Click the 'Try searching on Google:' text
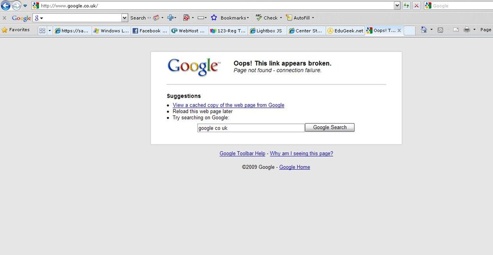The width and height of the screenshot is (493, 255). [x=201, y=117]
